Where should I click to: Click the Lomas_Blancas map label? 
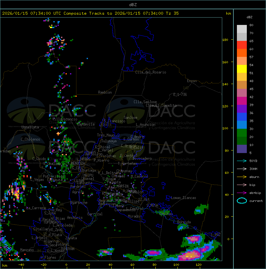(184, 198)
